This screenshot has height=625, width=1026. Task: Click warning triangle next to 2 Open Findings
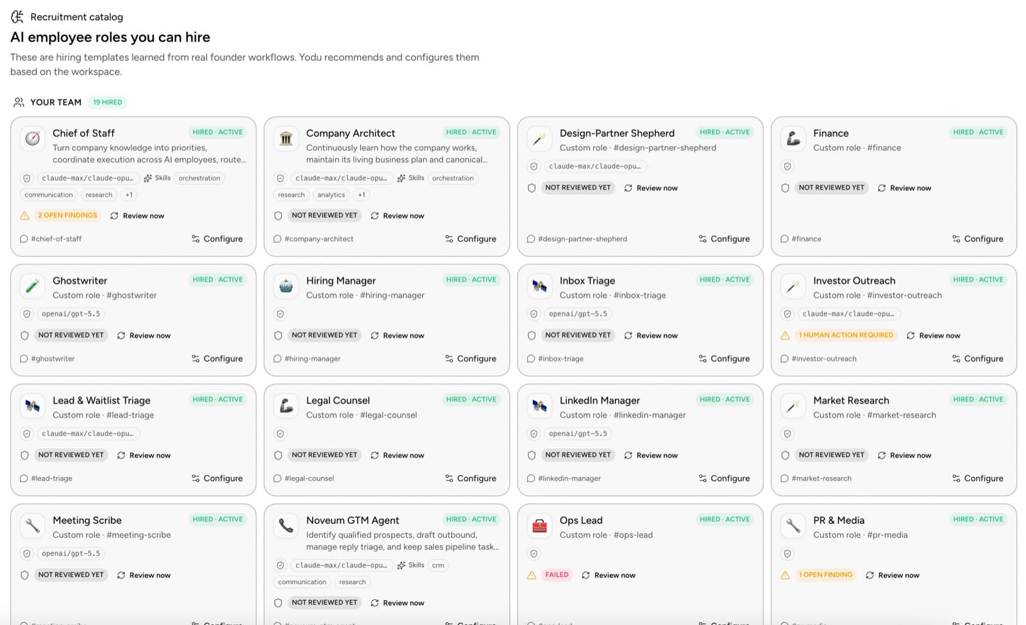coord(24,216)
